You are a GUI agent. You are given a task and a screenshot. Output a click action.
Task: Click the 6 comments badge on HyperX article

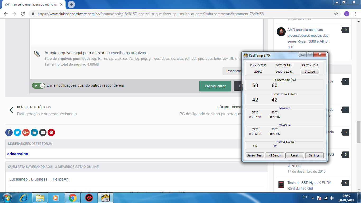click(x=345, y=183)
